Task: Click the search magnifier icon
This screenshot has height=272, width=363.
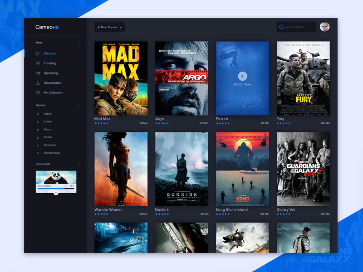Action: click(x=281, y=27)
